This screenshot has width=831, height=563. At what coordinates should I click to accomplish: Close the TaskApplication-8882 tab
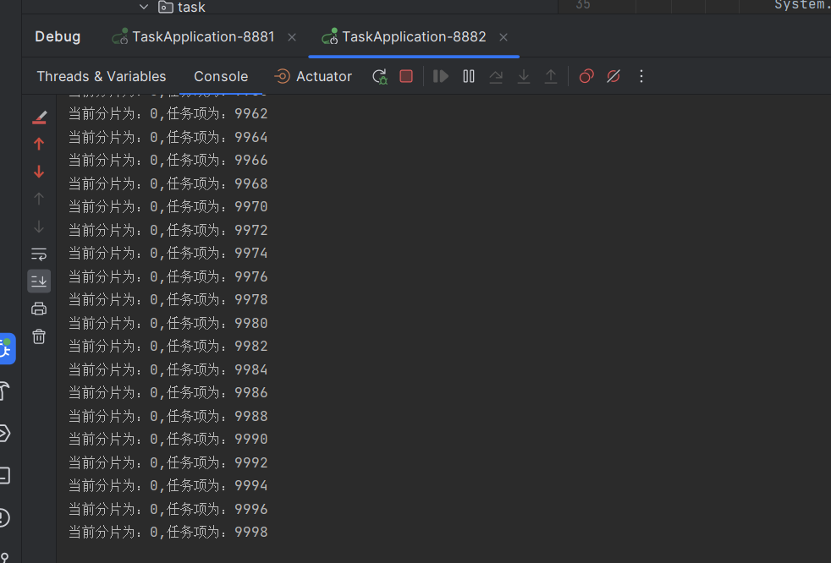504,36
